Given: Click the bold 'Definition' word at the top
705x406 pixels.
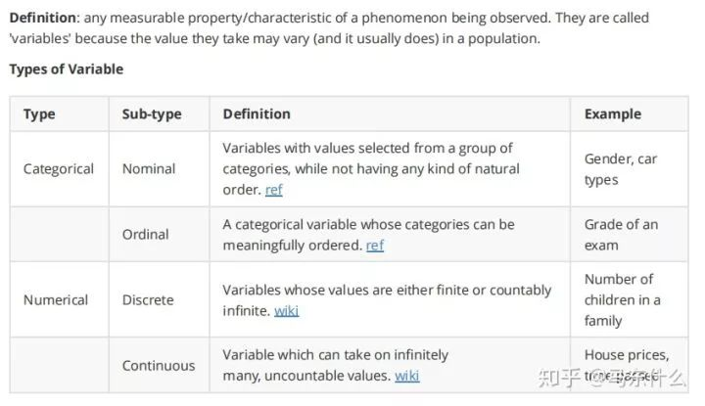Looking at the screenshot, I should tap(42, 19).
